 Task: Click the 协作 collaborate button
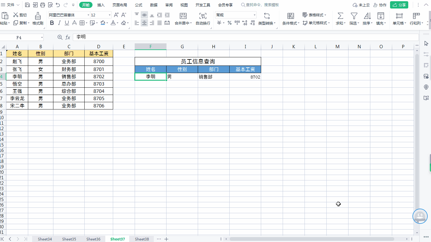[380, 5]
